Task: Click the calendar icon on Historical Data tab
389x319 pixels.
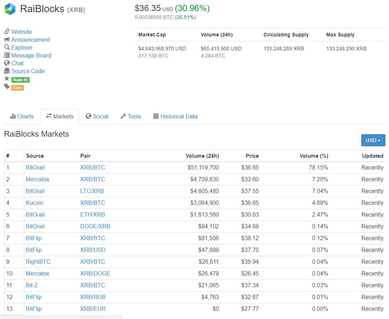Action: [156, 116]
